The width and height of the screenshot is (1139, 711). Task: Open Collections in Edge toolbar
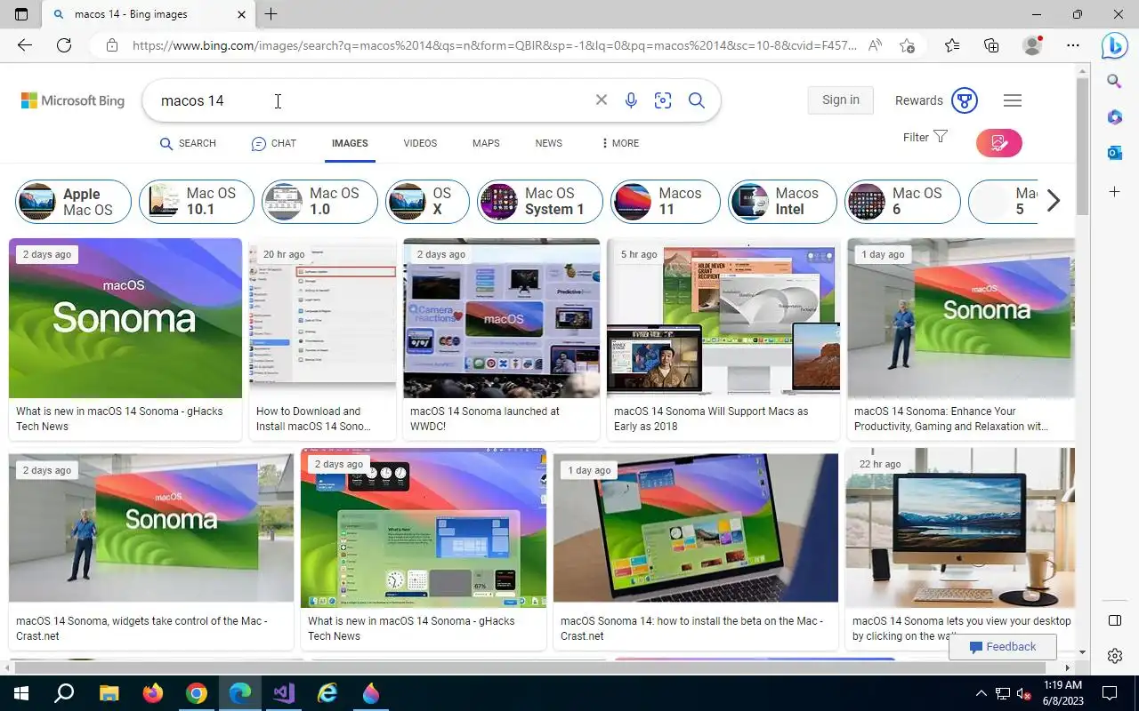991,45
